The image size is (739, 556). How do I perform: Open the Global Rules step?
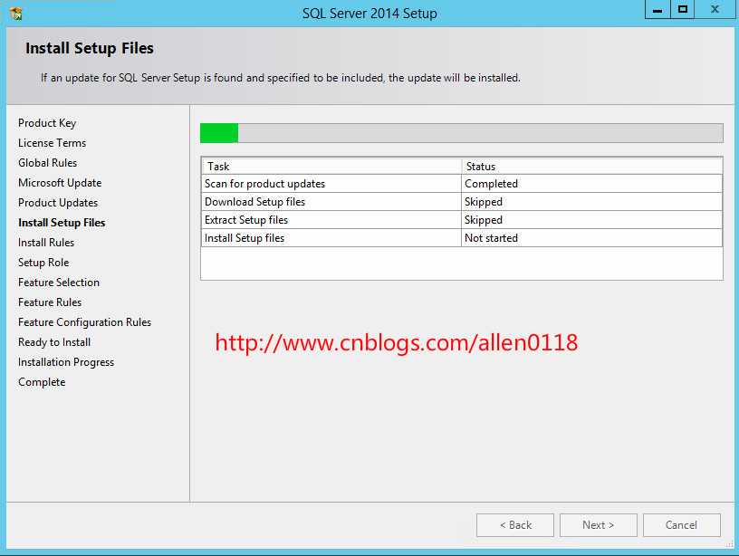click(48, 163)
